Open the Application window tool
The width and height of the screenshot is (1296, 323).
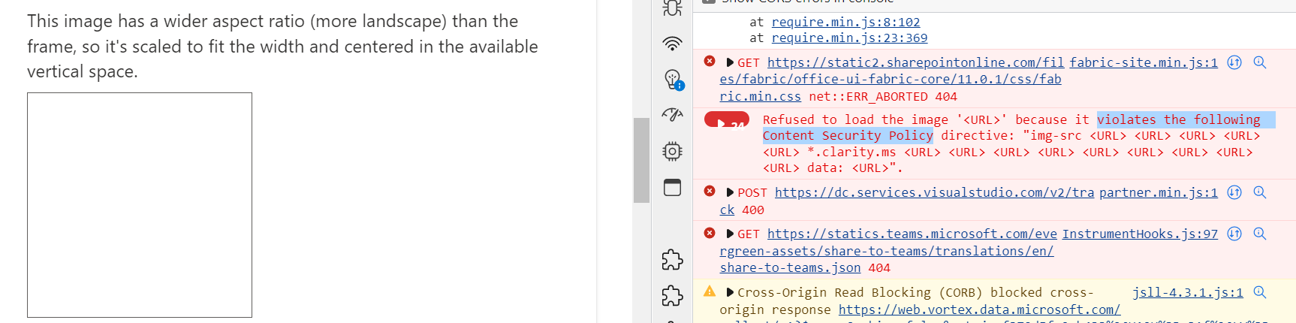(x=672, y=187)
